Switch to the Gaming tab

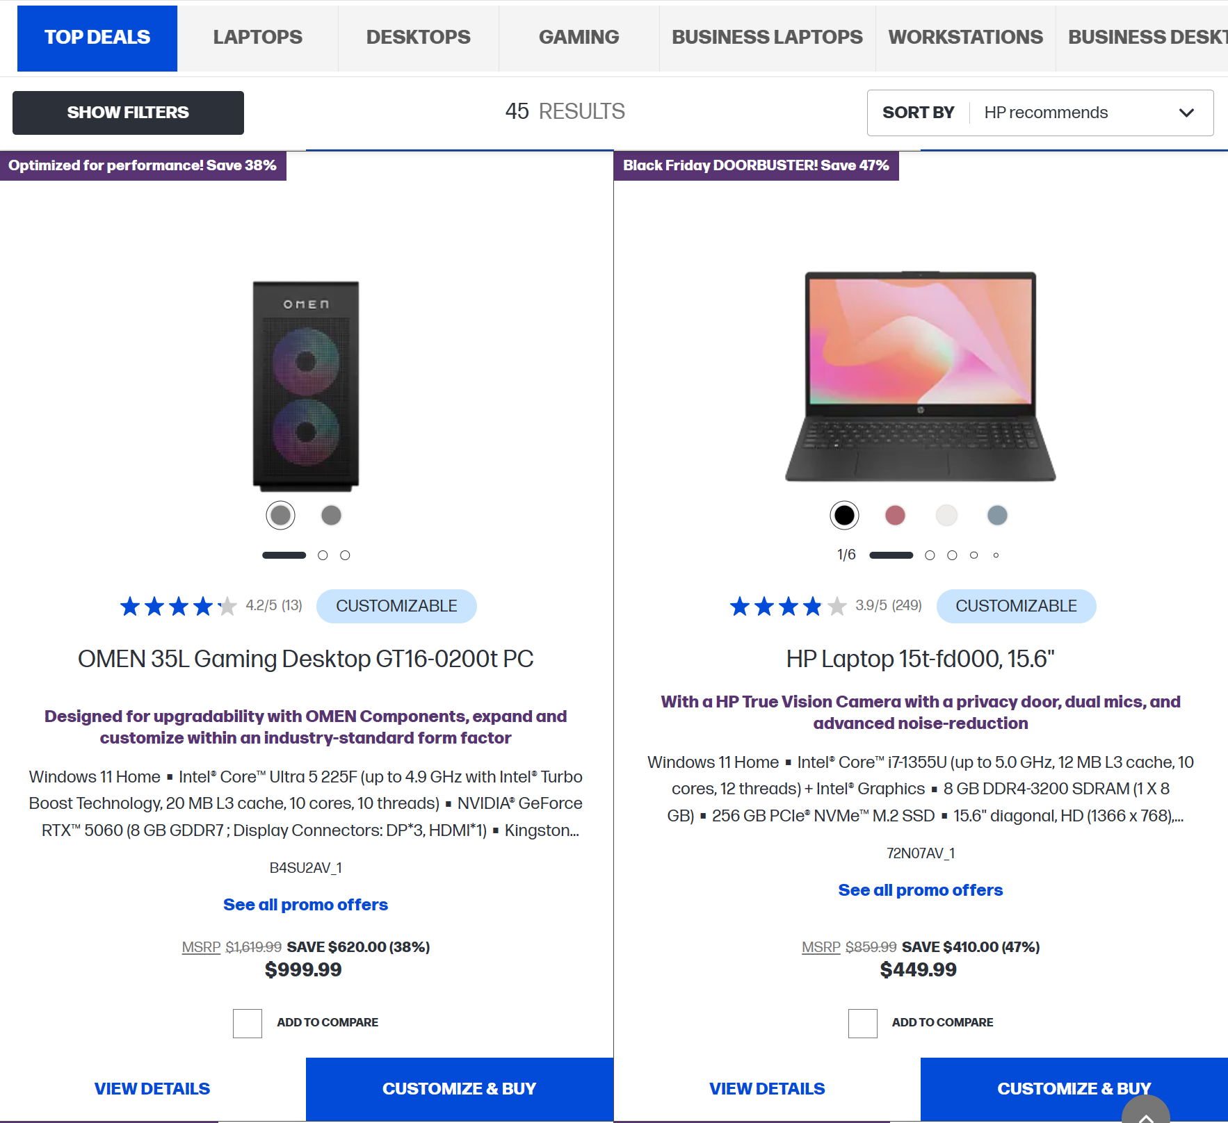point(579,38)
